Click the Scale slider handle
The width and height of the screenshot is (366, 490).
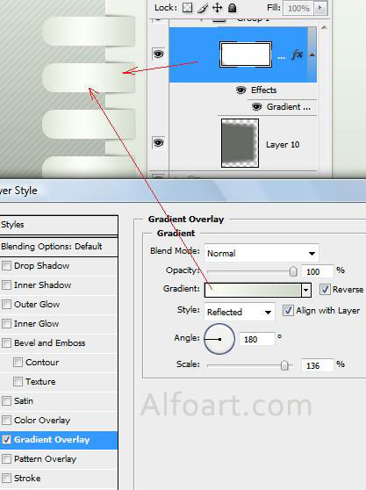pos(284,365)
